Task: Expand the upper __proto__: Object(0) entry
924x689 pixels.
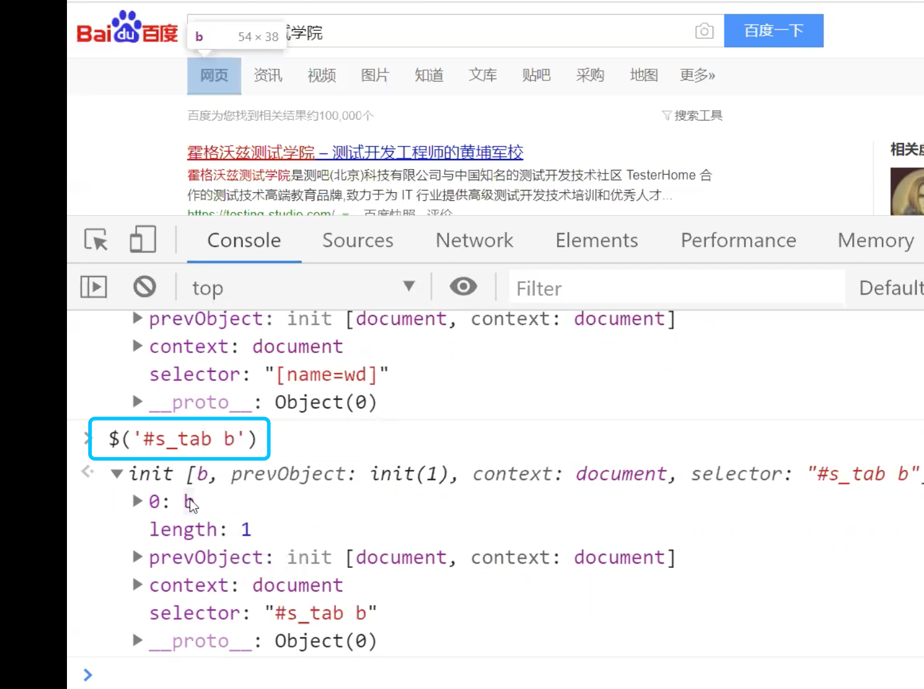Action: 138,401
